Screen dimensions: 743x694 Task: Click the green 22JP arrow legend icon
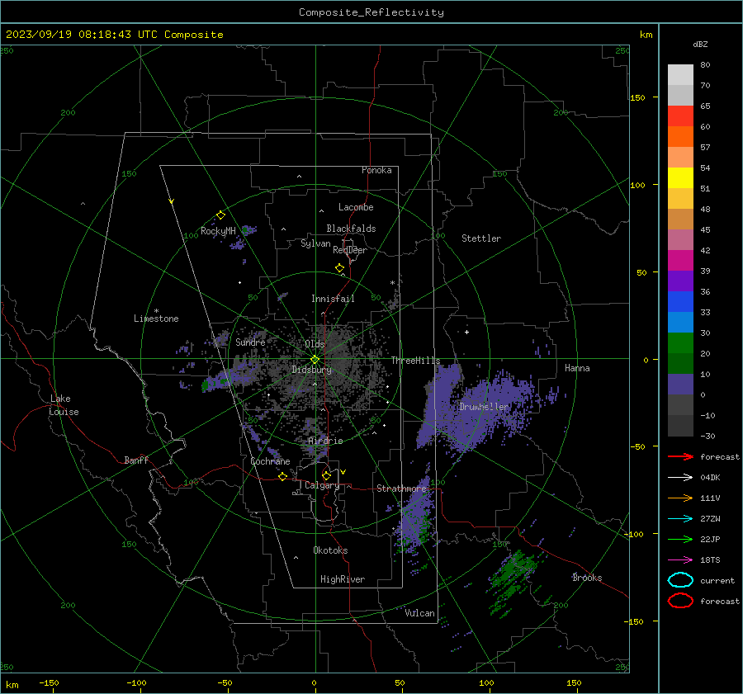(x=680, y=539)
